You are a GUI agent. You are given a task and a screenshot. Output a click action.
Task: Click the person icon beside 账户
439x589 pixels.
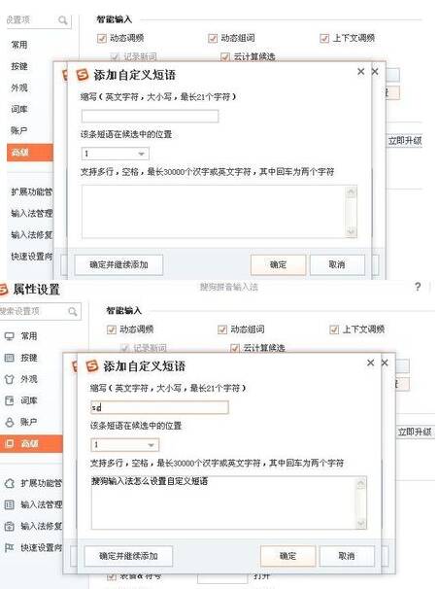(x=9, y=422)
